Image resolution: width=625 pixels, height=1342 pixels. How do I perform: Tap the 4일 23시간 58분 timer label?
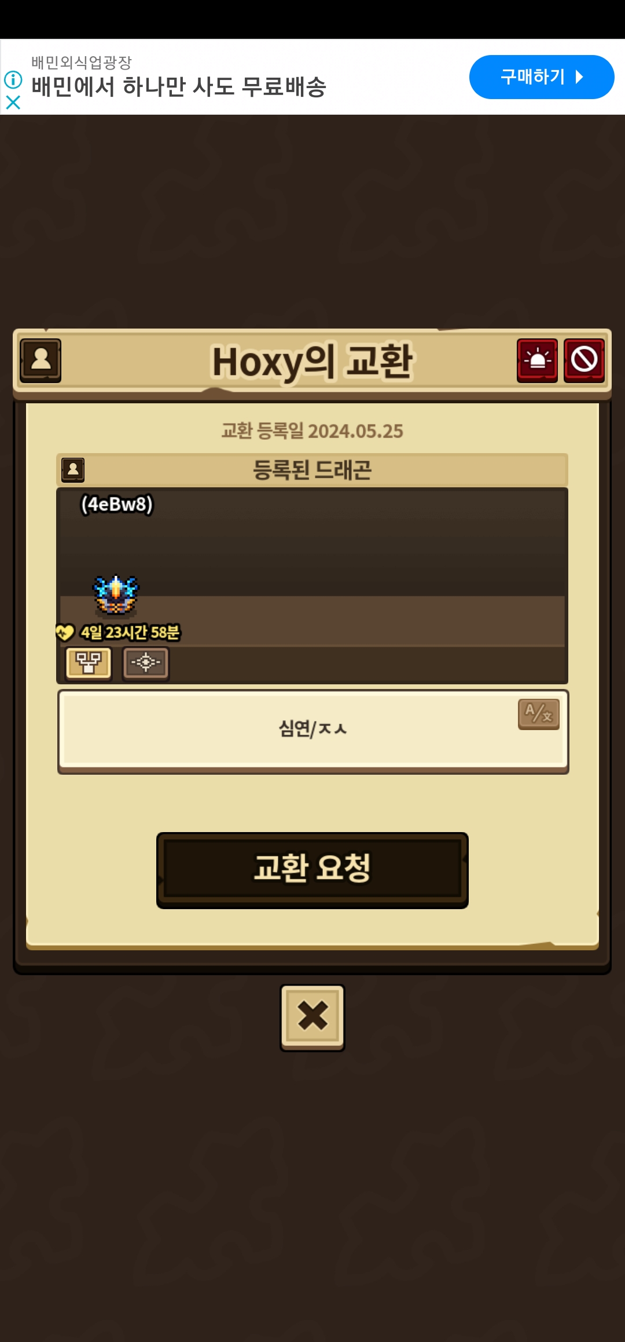click(130, 632)
